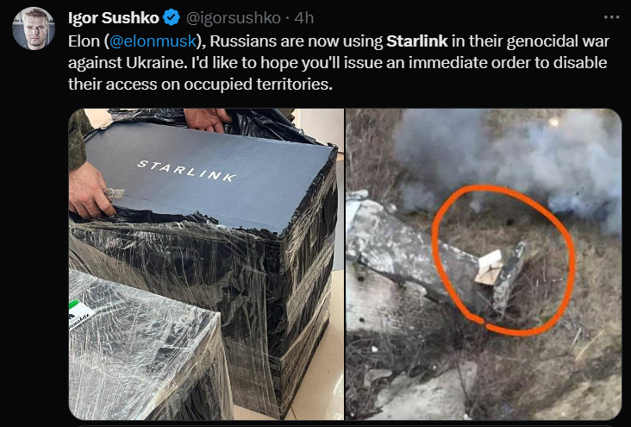
Task: Click the white square object inside orange circle
Action: (x=489, y=267)
